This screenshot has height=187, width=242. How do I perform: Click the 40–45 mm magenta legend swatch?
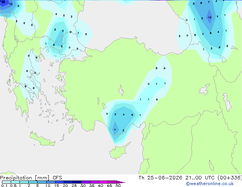click(x=103, y=182)
